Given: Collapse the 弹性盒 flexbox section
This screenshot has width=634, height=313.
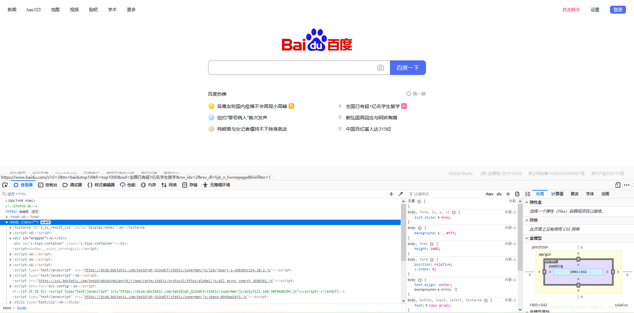Looking at the screenshot, I should pos(527,202).
